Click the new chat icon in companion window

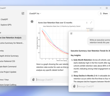click(x=71, y=33)
